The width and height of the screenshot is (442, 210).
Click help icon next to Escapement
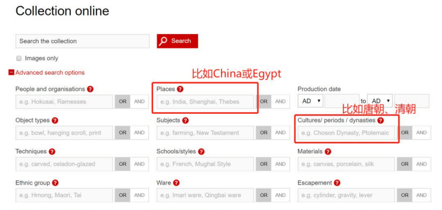(x=337, y=183)
